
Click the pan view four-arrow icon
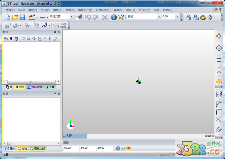coord(210,17)
